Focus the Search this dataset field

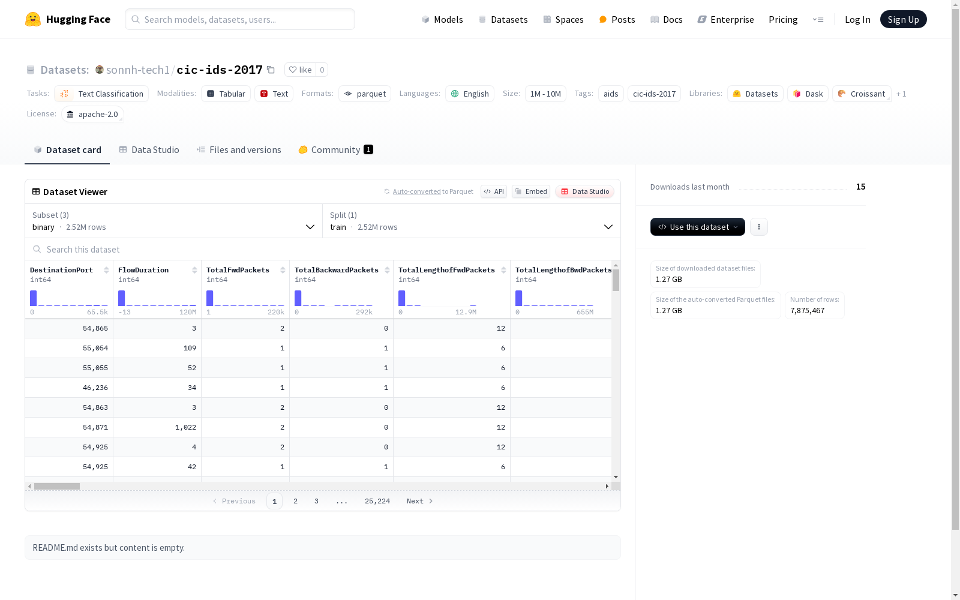(323, 249)
